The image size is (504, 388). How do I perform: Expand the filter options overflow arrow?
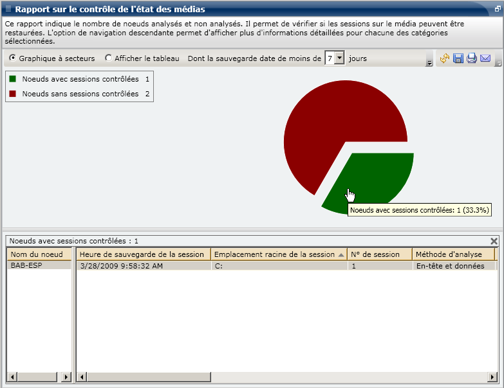(x=429, y=63)
